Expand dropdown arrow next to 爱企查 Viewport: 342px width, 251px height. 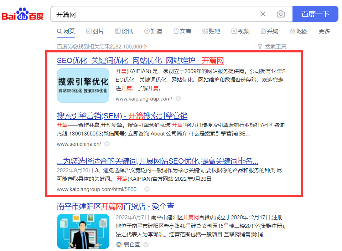click(146, 245)
